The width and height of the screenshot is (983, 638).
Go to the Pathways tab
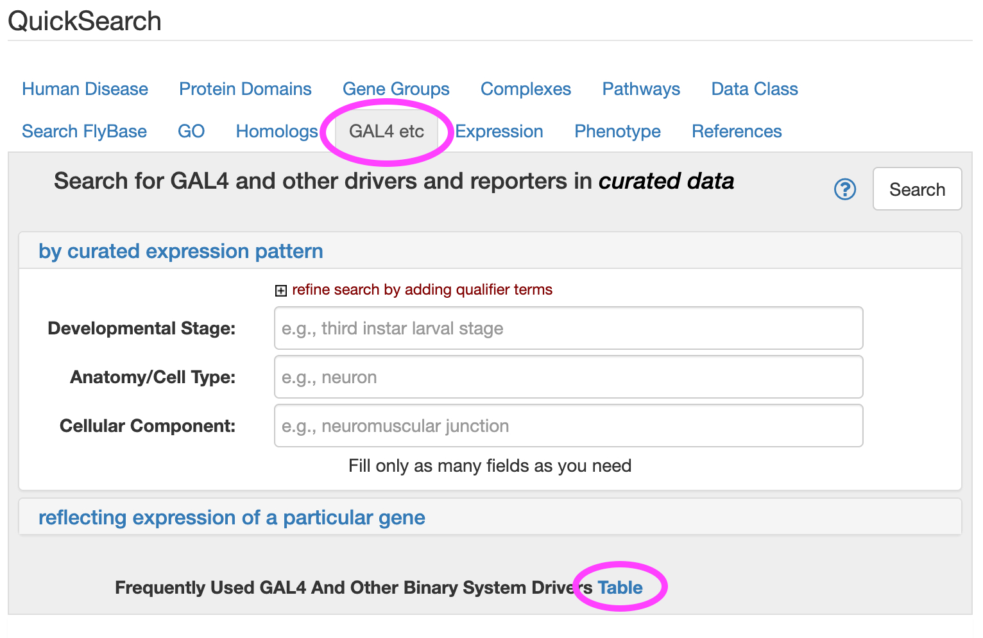(641, 89)
